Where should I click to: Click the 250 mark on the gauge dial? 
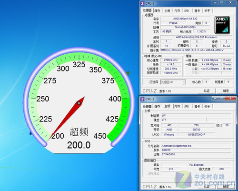(x=43, y=99)
